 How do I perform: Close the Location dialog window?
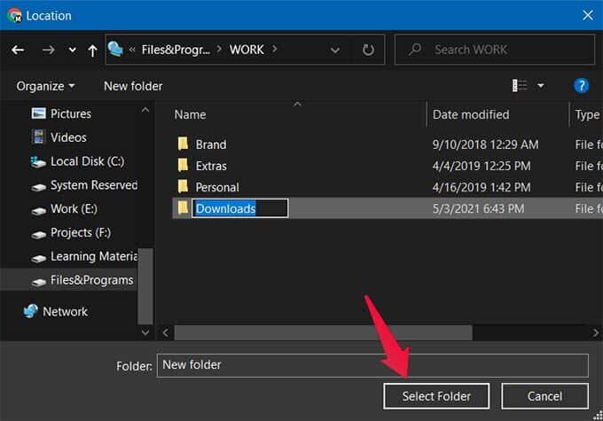pos(587,15)
